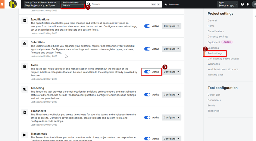Expand the Submittals Configure dropdown
Viewport: 256px width, 141px height.
point(171,49)
